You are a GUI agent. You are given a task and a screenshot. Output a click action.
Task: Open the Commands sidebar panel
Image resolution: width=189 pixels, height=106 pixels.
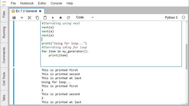click(4, 55)
